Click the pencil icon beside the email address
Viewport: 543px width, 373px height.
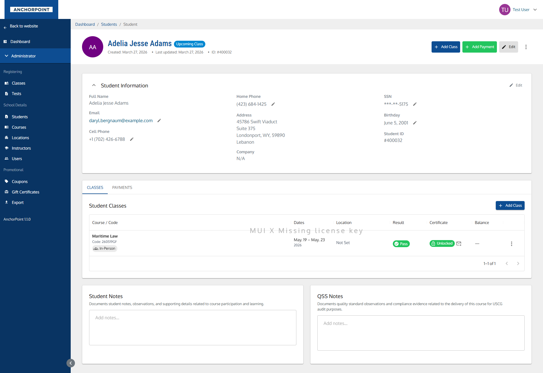click(159, 120)
